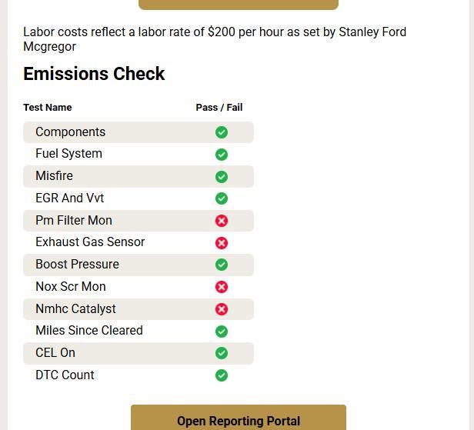Select the Nmhc Catalyst test row label
Image resolution: width=474 pixels, height=430 pixels.
point(75,308)
